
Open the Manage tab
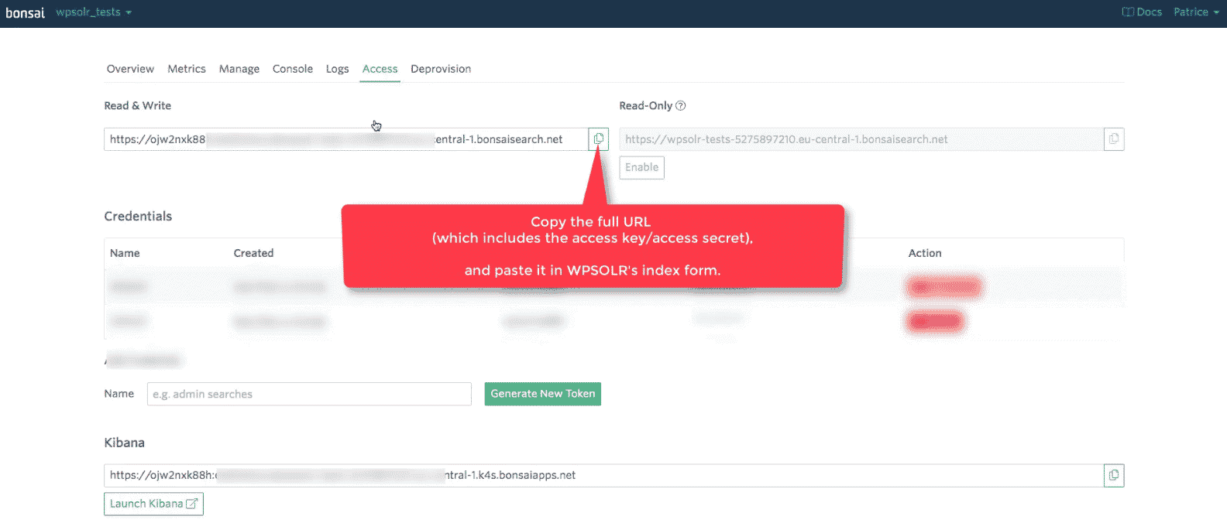(239, 69)
